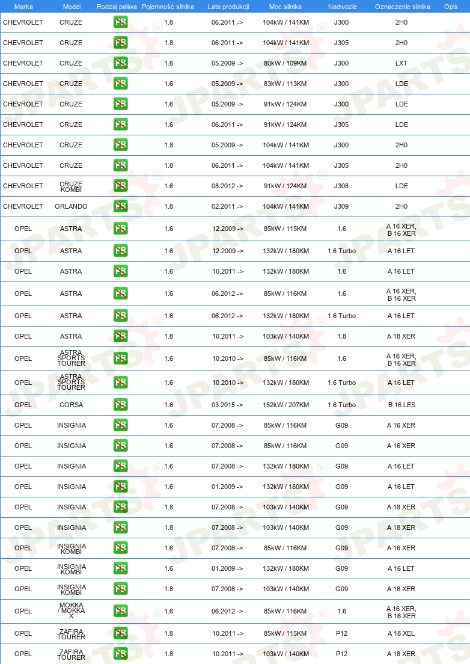The width and height of the screenshot is (470, 664).
Task: Click the fuel icon for Zafira Tourer A 18 XER
Action: [x=121, y=654]
